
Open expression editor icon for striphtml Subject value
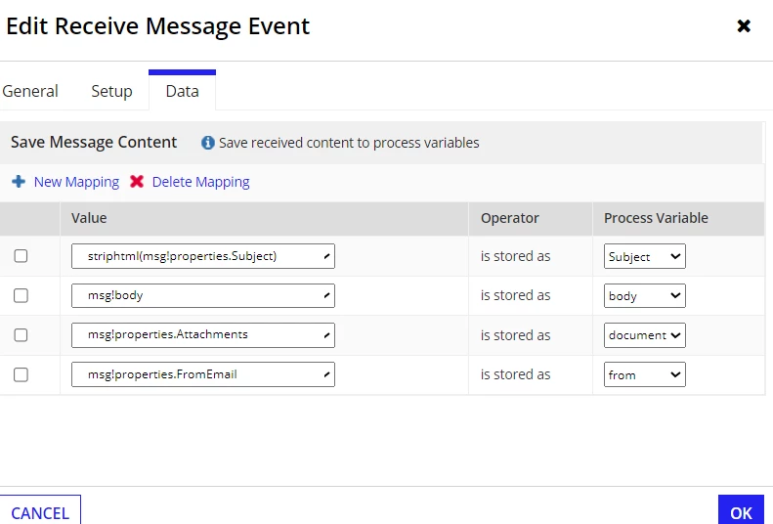pyautogui.click(x=326, y=256)
